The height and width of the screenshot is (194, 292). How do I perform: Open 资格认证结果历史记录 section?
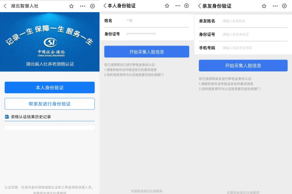(x=31, y=117)
